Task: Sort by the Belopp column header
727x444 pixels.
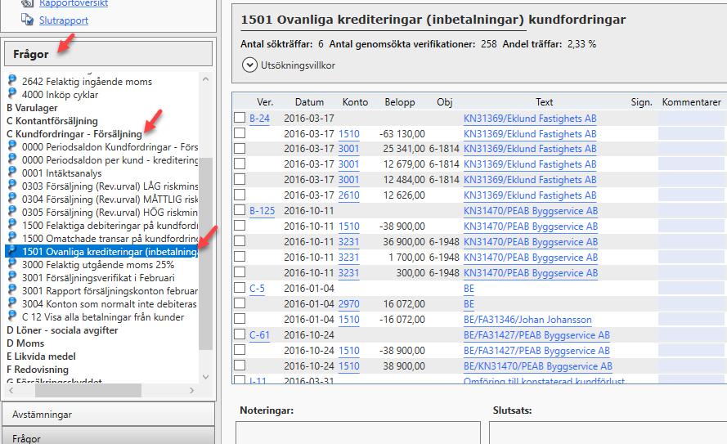Action: click(400, 102)
